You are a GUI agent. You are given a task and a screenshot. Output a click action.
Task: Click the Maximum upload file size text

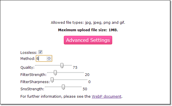pyautogui.click(x=88, y=30)
